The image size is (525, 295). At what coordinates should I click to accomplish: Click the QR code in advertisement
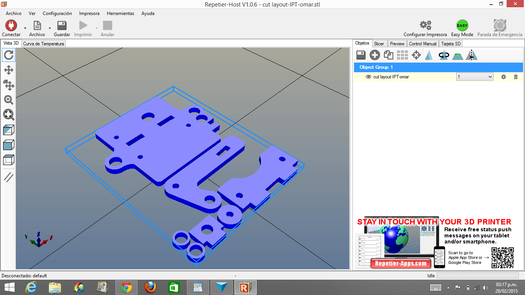click(x=503, y=257)
